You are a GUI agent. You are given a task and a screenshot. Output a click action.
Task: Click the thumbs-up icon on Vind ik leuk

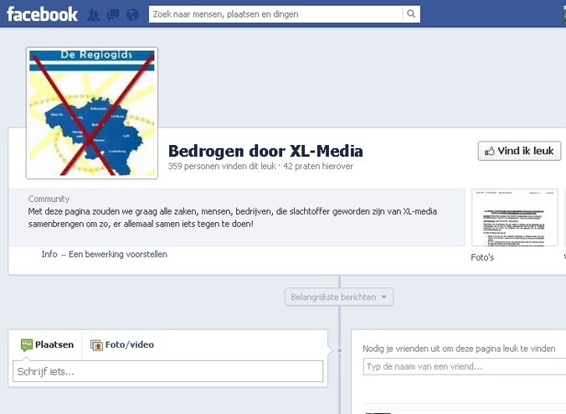[x=490, y=151]
